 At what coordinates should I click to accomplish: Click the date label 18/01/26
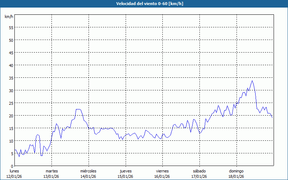[236, 176]
